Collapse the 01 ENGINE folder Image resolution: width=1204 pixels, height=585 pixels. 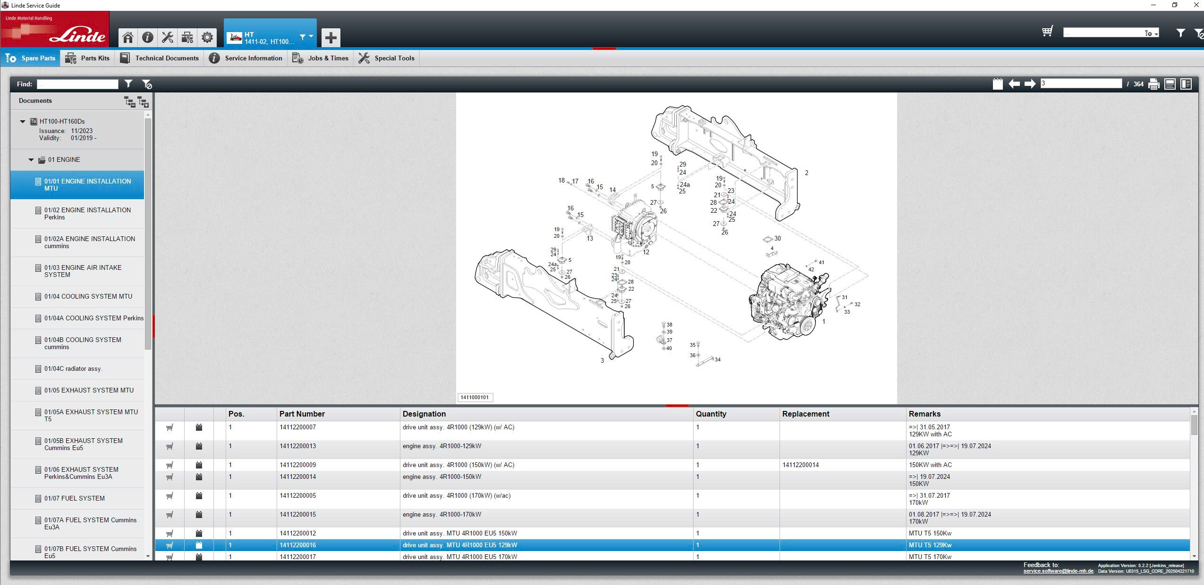pyautogui.click(x=31, y=160)
